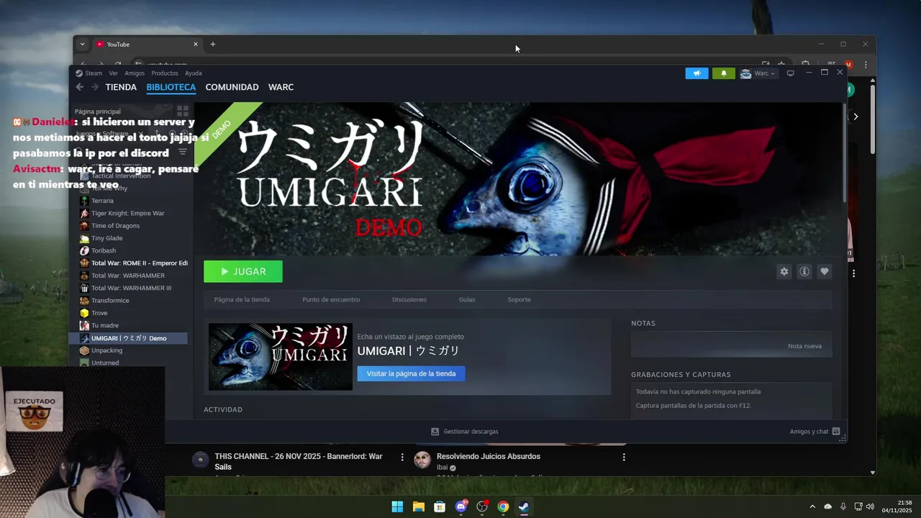Go to the TIENDA tab
Image resolution: width=921 pixels, height=518 pixels.
click(121, 87)
